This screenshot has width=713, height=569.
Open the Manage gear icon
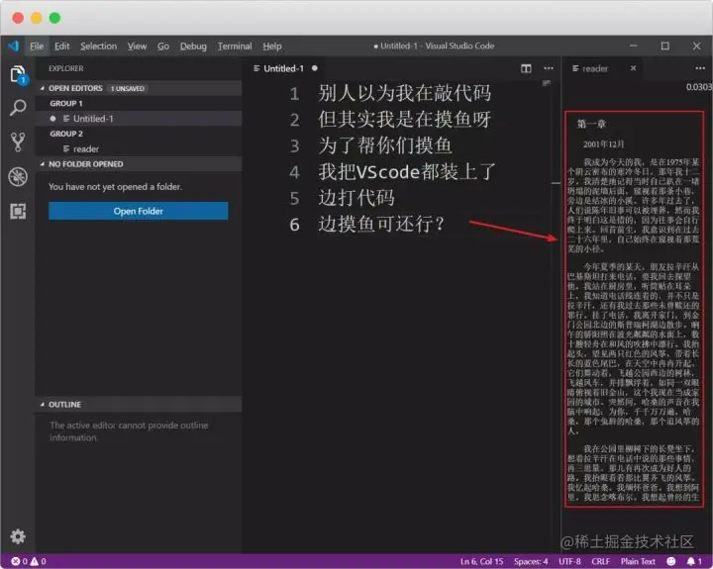[18, 536]
